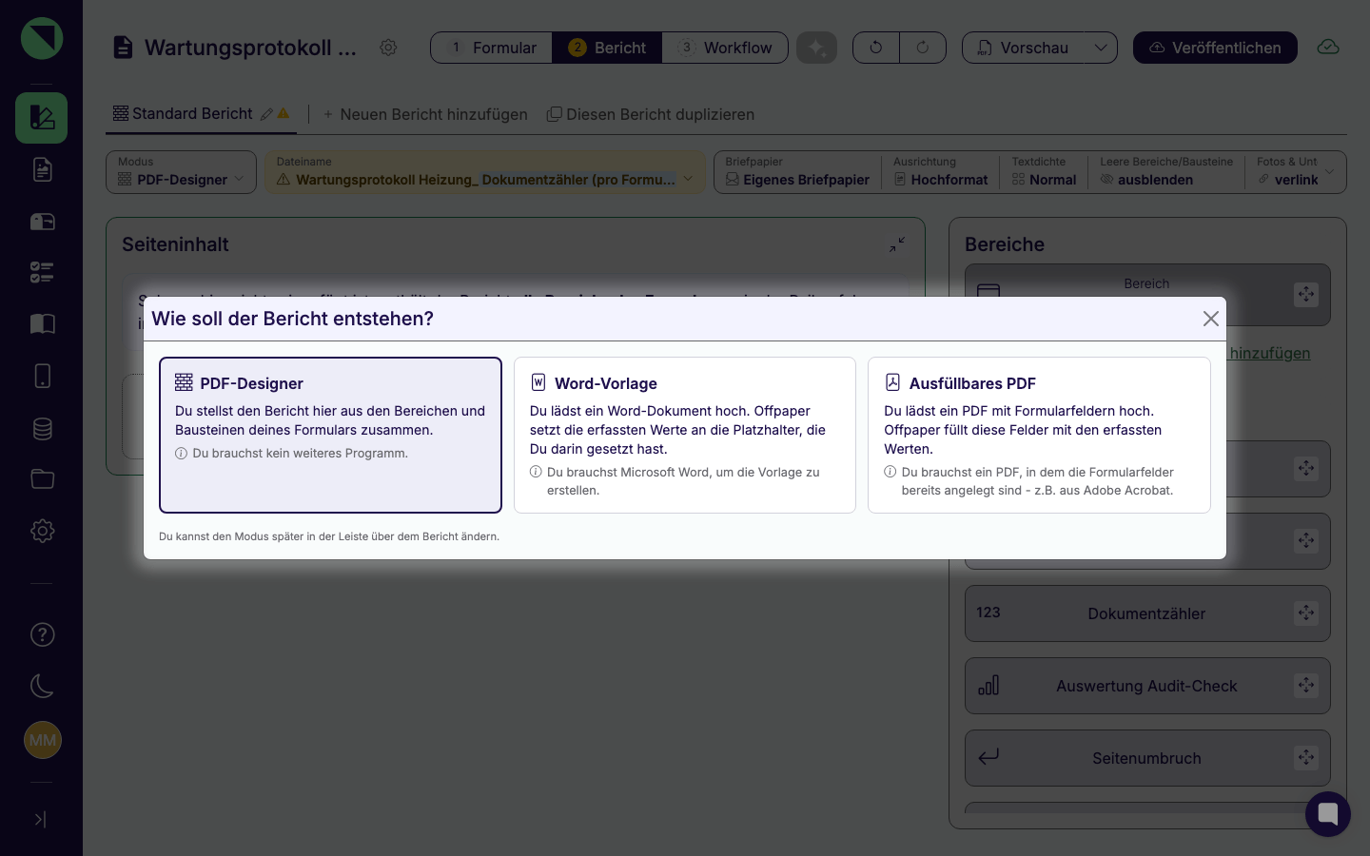Open the MM user avatar menu
Image resolution: width=1370 pixels, height=856 pixels.
click(42, 740)
